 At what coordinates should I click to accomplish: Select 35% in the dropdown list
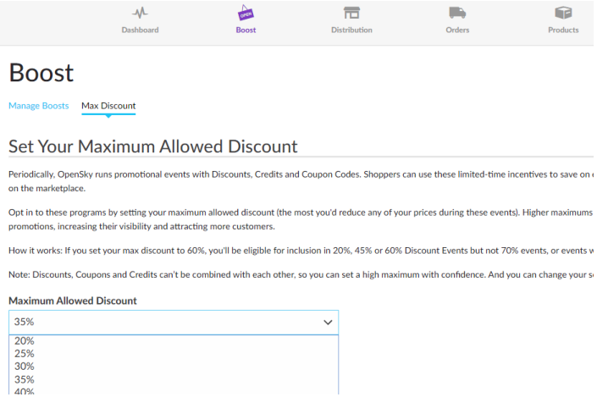(x=25, y=379)
